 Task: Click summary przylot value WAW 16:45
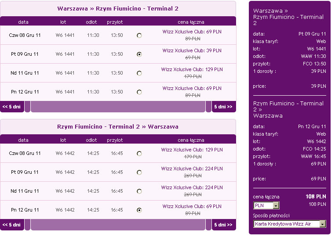(313, 156)
